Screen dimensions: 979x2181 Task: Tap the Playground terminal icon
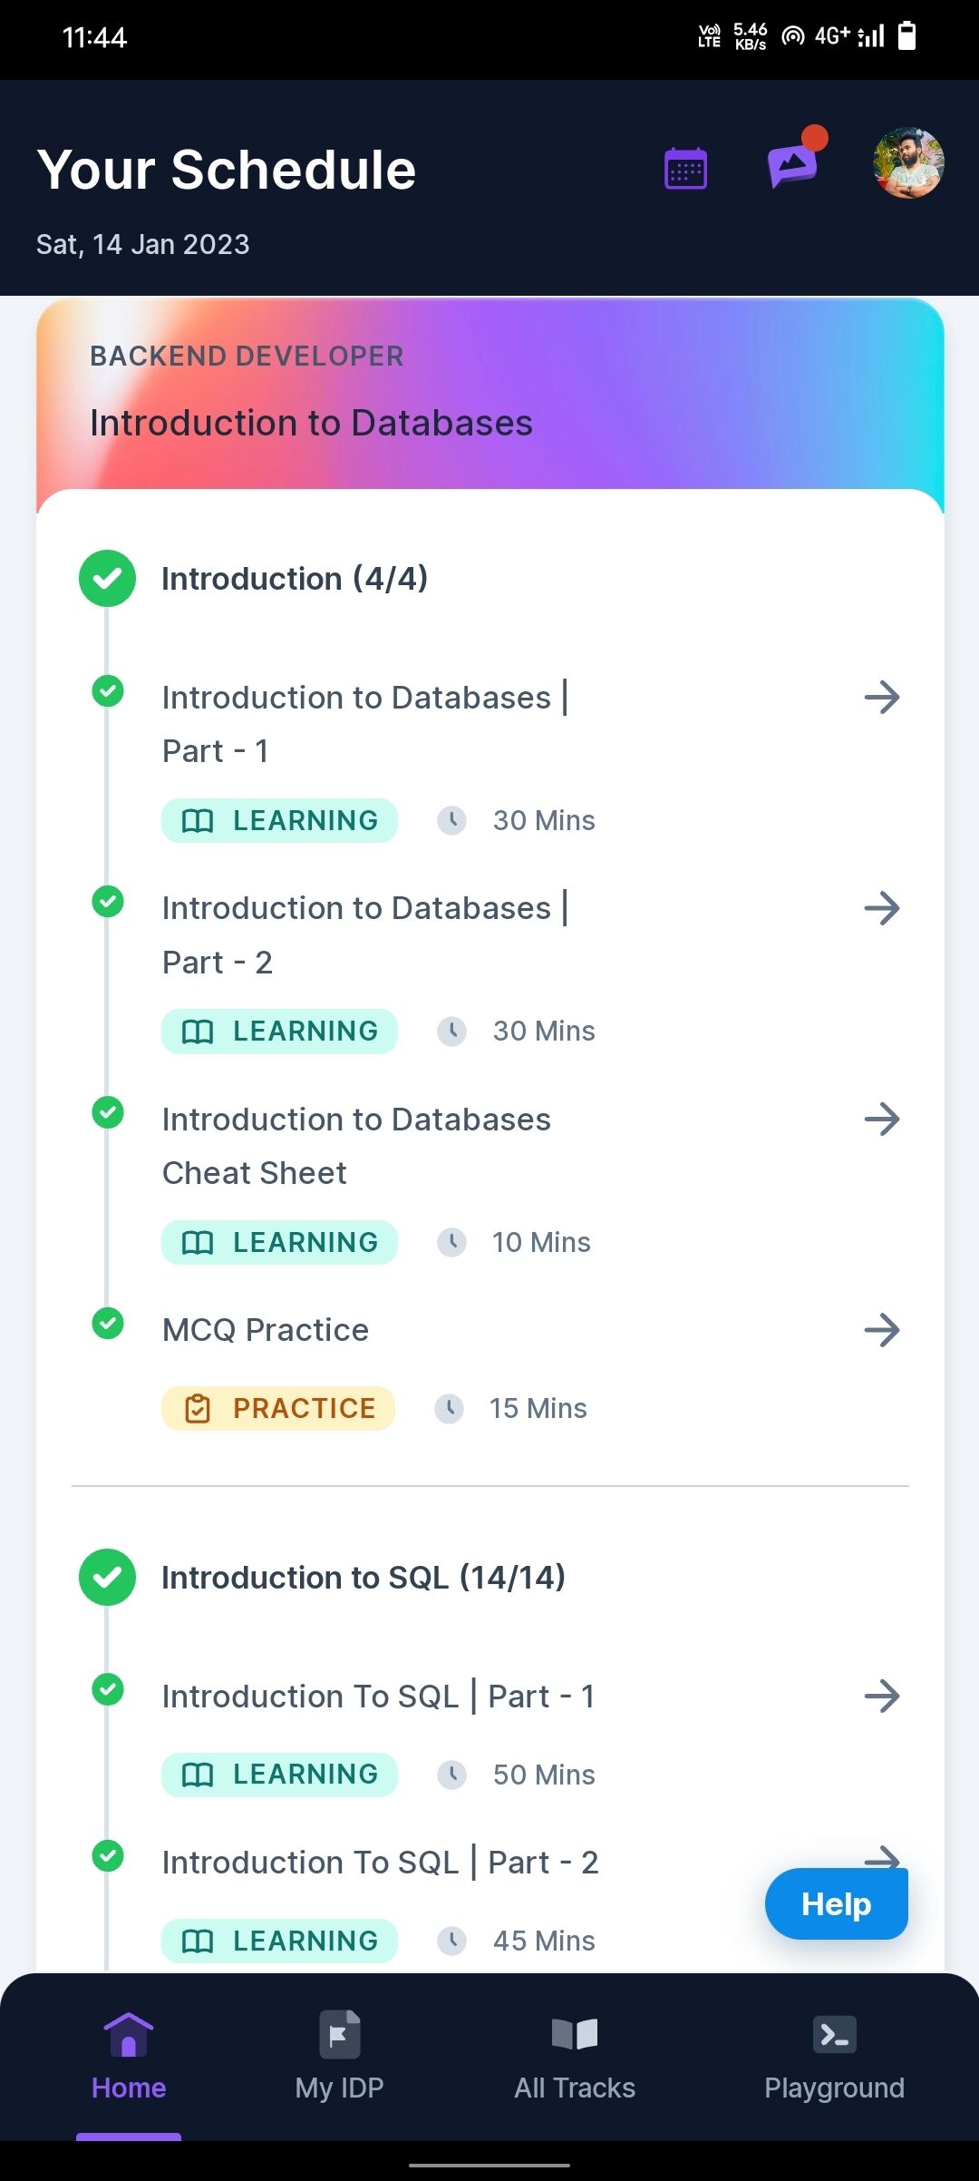pos(834,2035)
